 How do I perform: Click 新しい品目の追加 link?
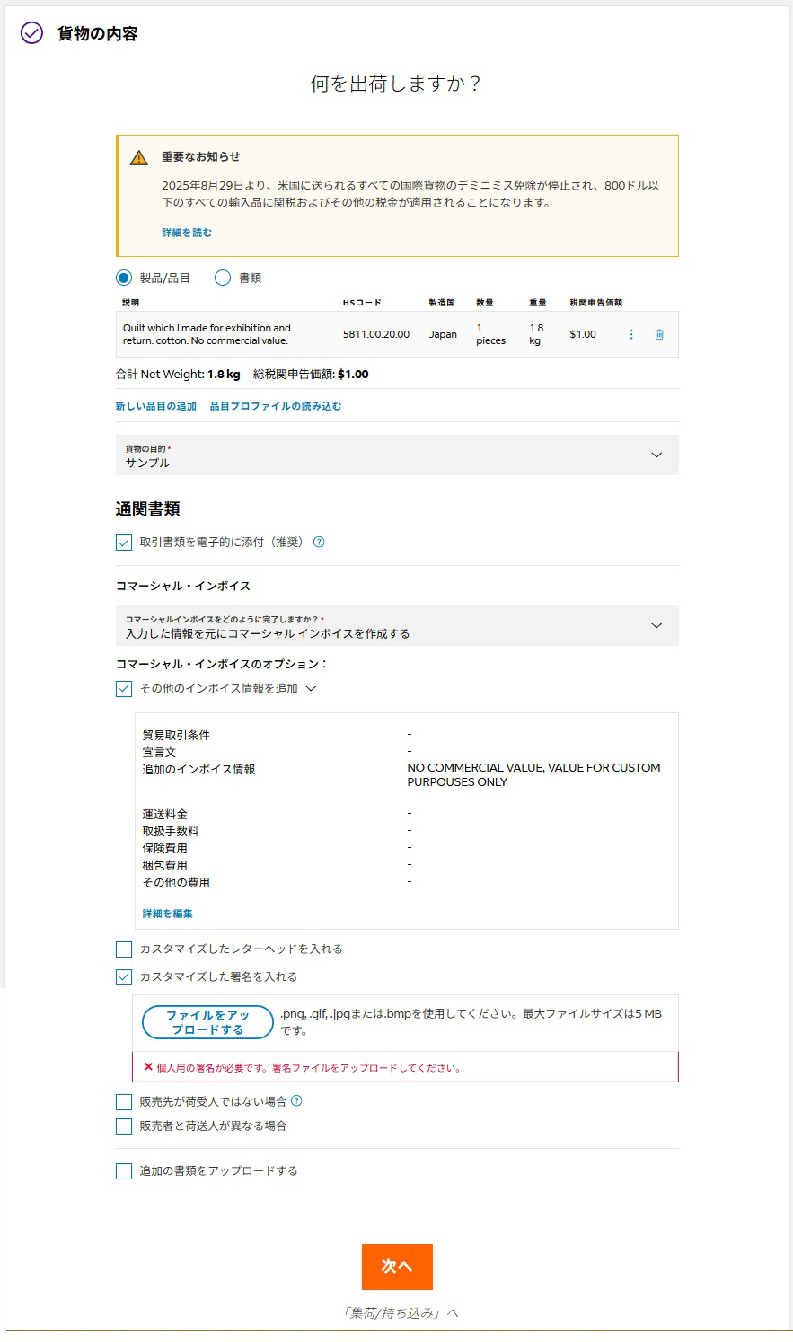coord(156,406)
